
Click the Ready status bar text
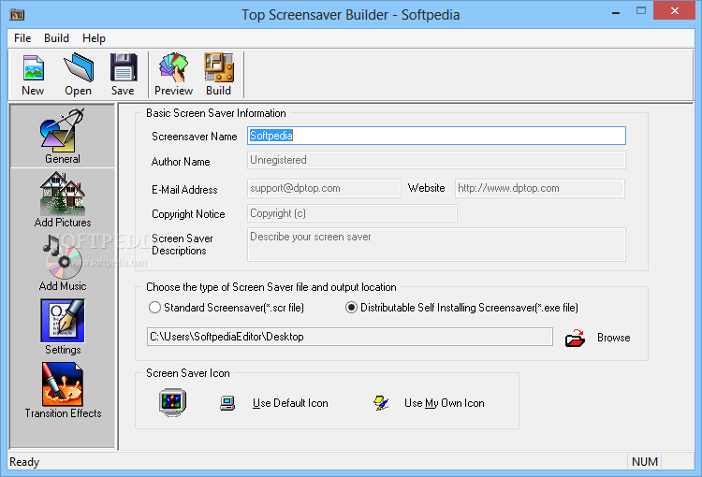[x=24, y=462]
